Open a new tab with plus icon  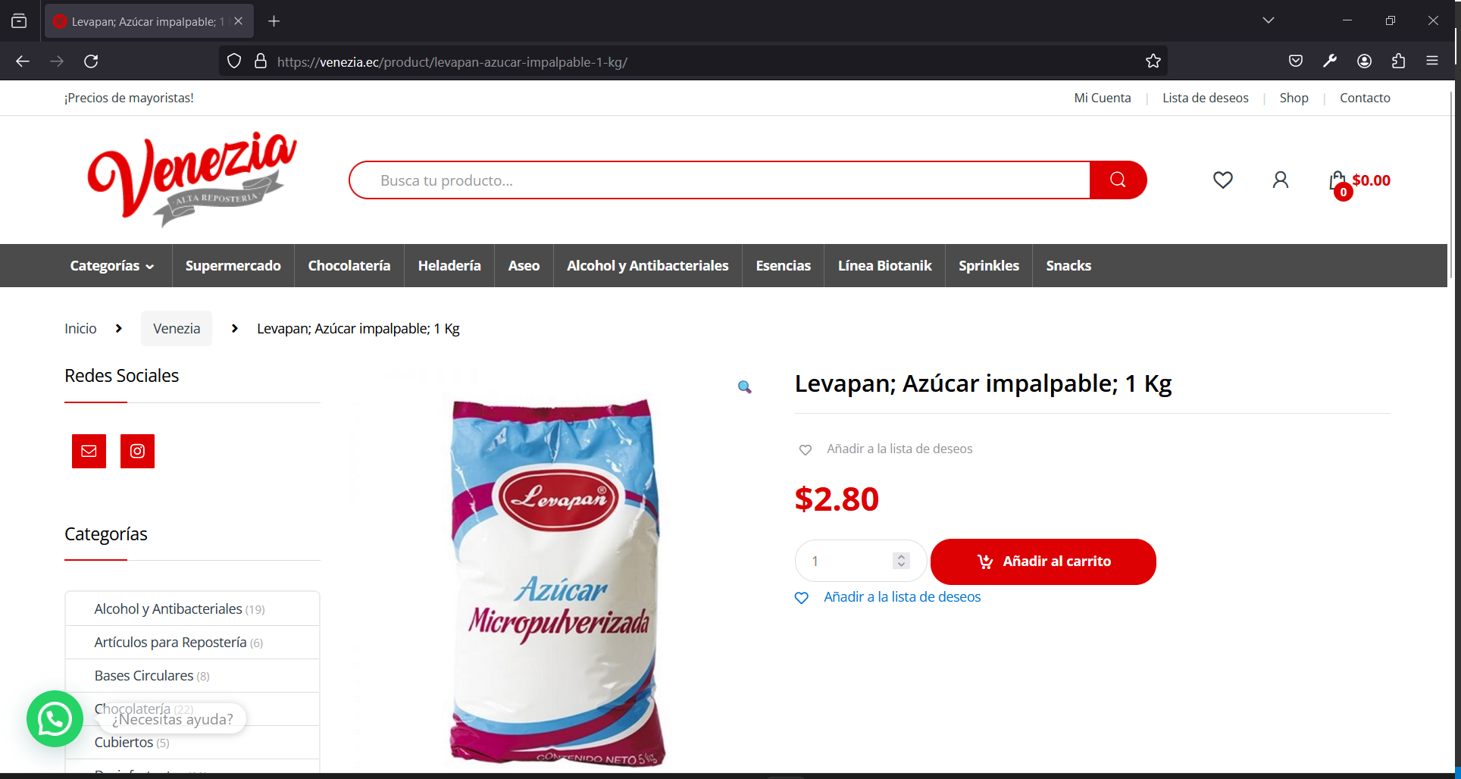(x=274, y=21)
